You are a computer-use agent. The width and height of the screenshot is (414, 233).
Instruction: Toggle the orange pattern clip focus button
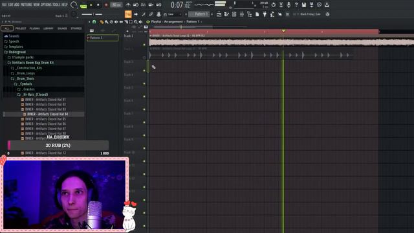[x=128, y=14]
